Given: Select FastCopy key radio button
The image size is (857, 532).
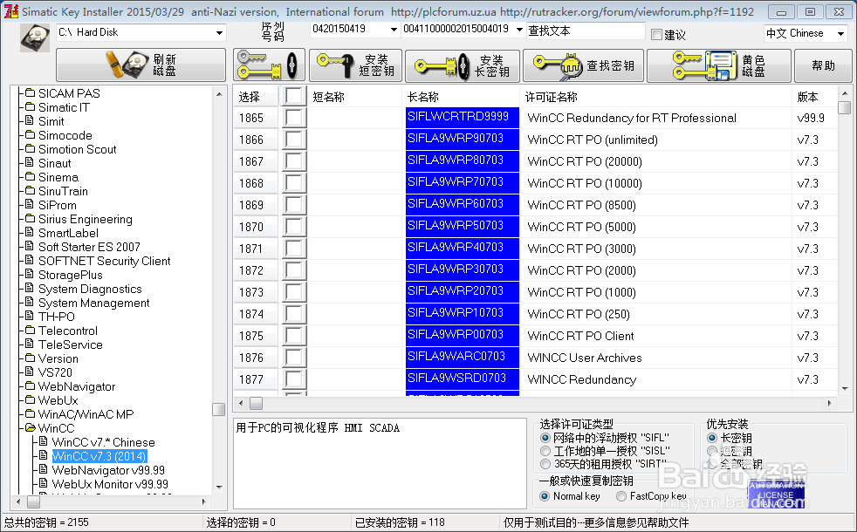Looking at the screenshot, I should pyautogui.click(x=620, y=496).
